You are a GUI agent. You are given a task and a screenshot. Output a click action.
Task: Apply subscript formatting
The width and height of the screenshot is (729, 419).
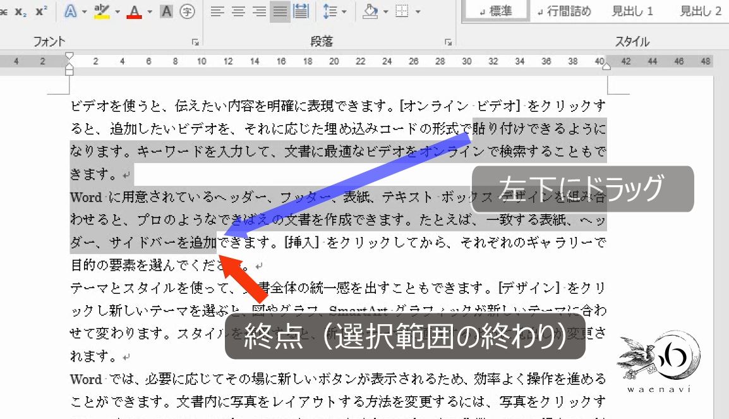pos(20,11)
